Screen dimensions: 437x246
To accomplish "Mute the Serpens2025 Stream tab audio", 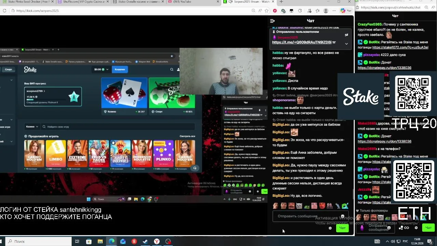I will click(230, 2).
